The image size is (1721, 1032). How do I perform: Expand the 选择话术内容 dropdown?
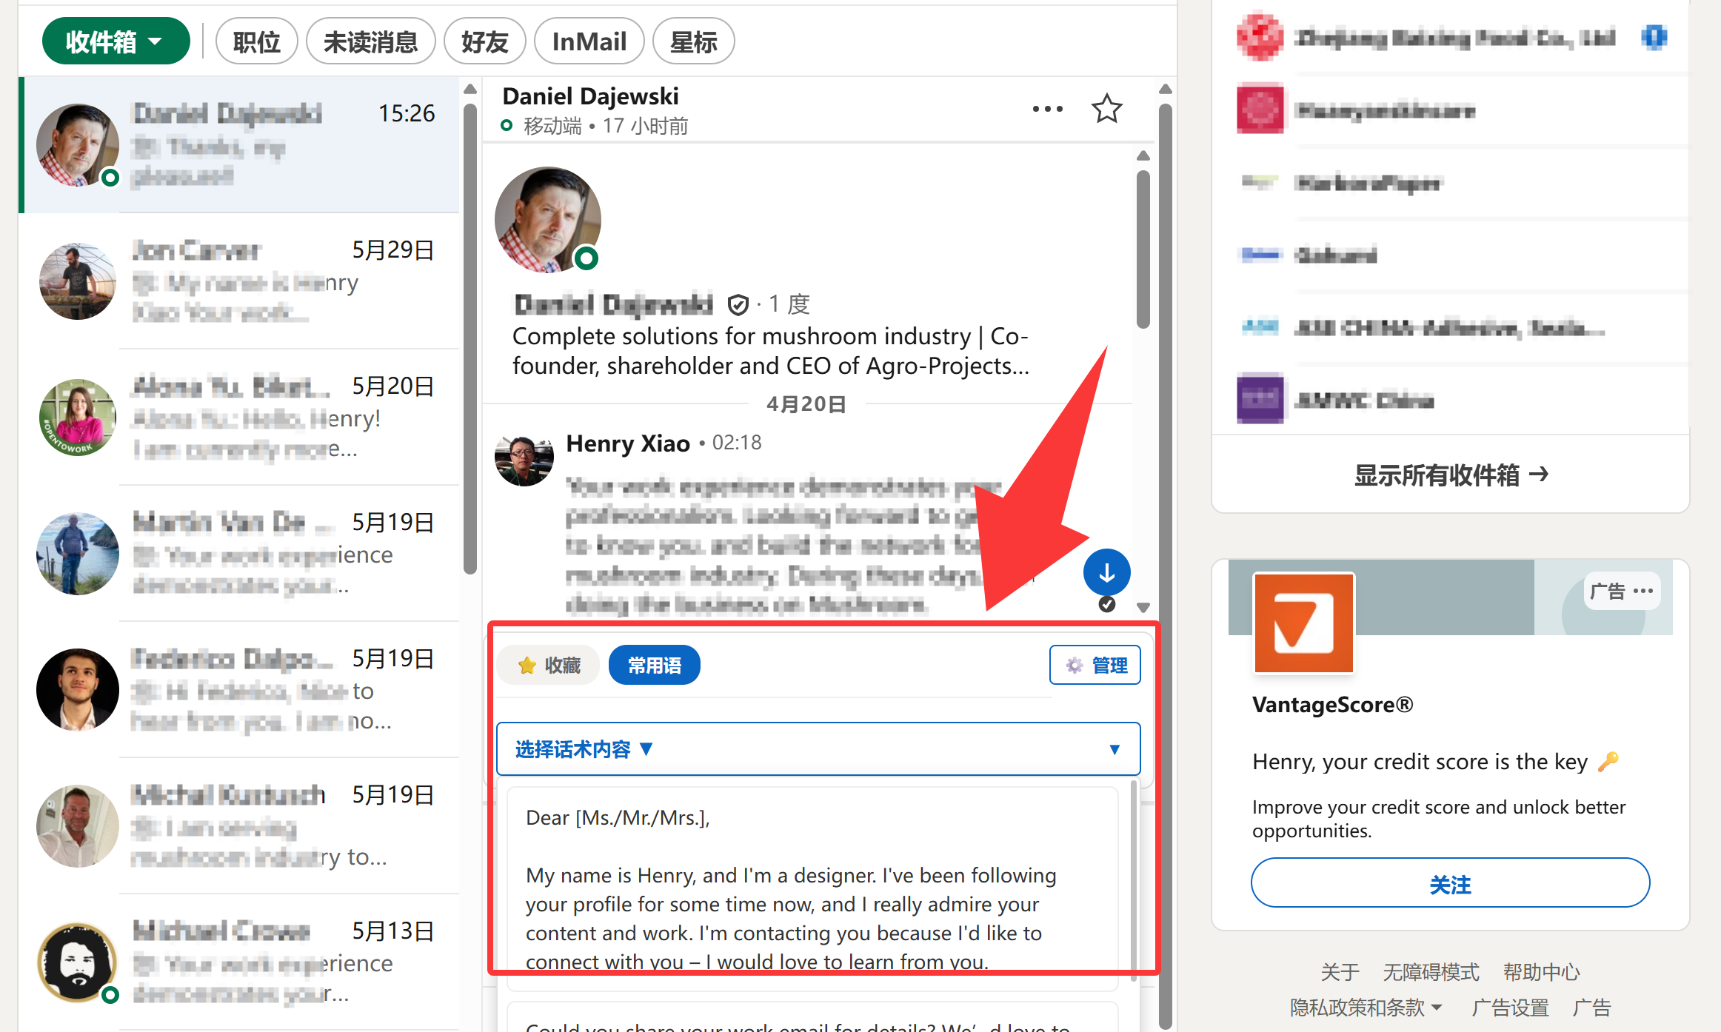tap(818, 749)
